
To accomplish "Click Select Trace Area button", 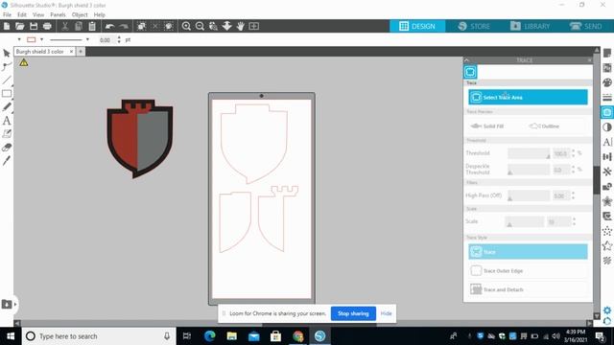I will pyautogui.click(x=528, y=97).
